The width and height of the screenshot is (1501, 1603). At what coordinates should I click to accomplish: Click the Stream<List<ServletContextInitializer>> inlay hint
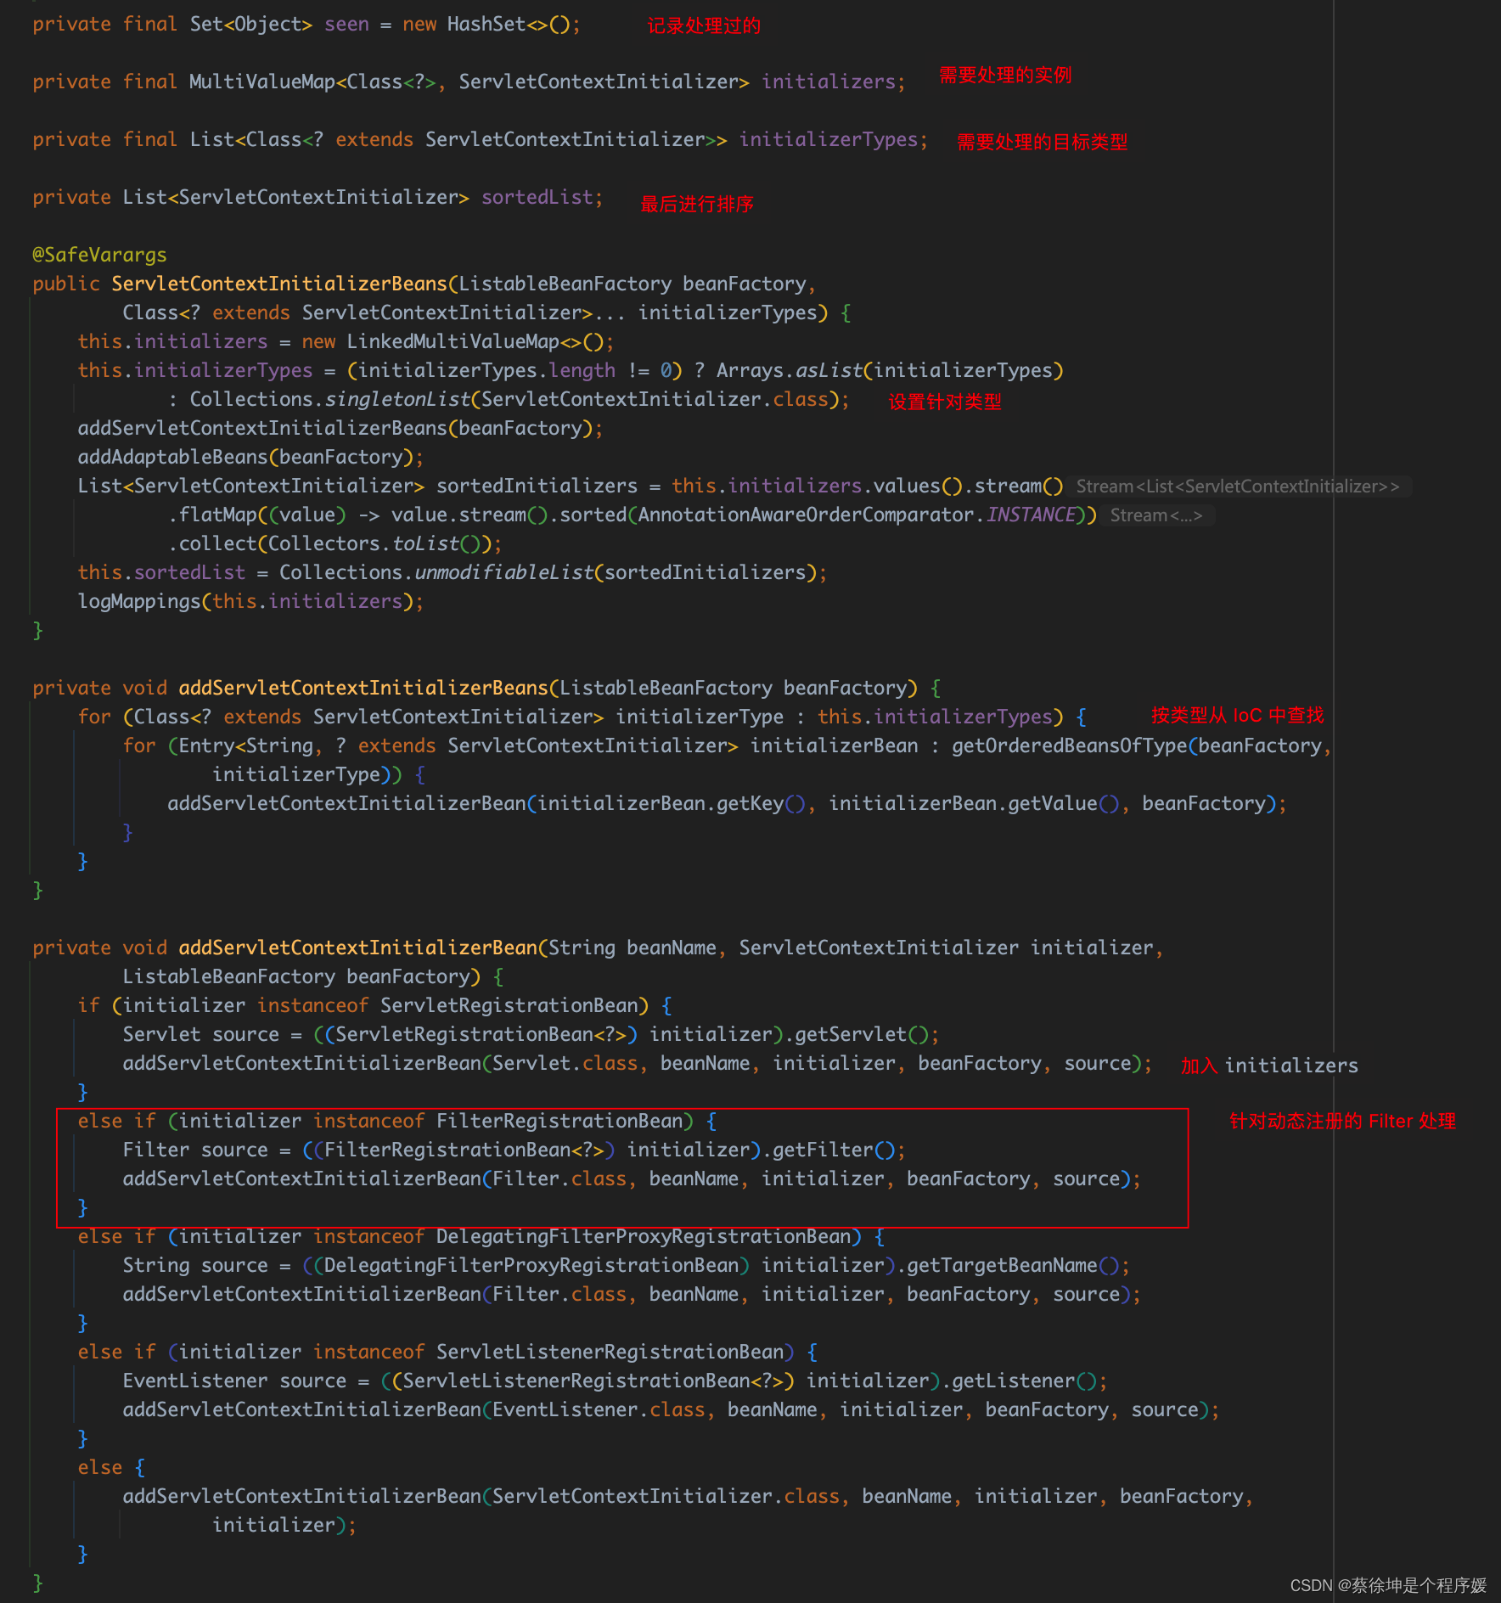point(1239,486)
